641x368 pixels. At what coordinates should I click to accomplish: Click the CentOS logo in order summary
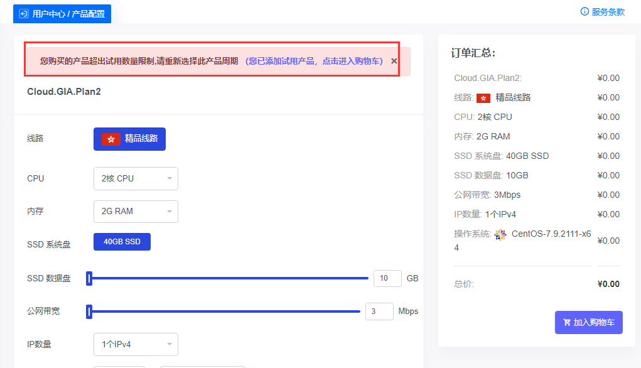500,235
